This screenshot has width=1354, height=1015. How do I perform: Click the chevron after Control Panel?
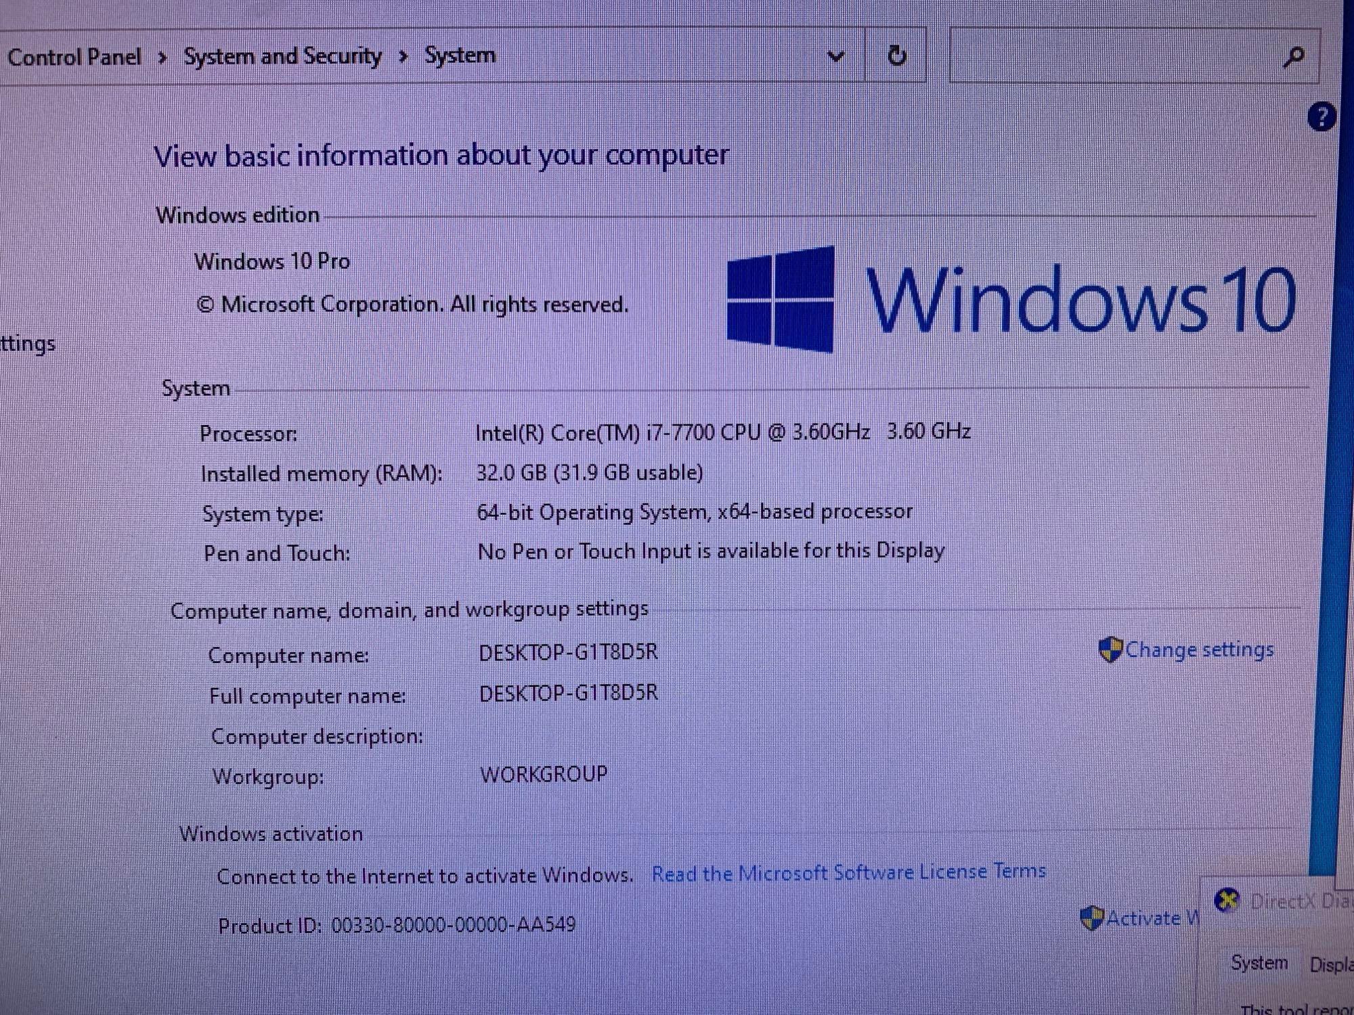coord(162,58)
